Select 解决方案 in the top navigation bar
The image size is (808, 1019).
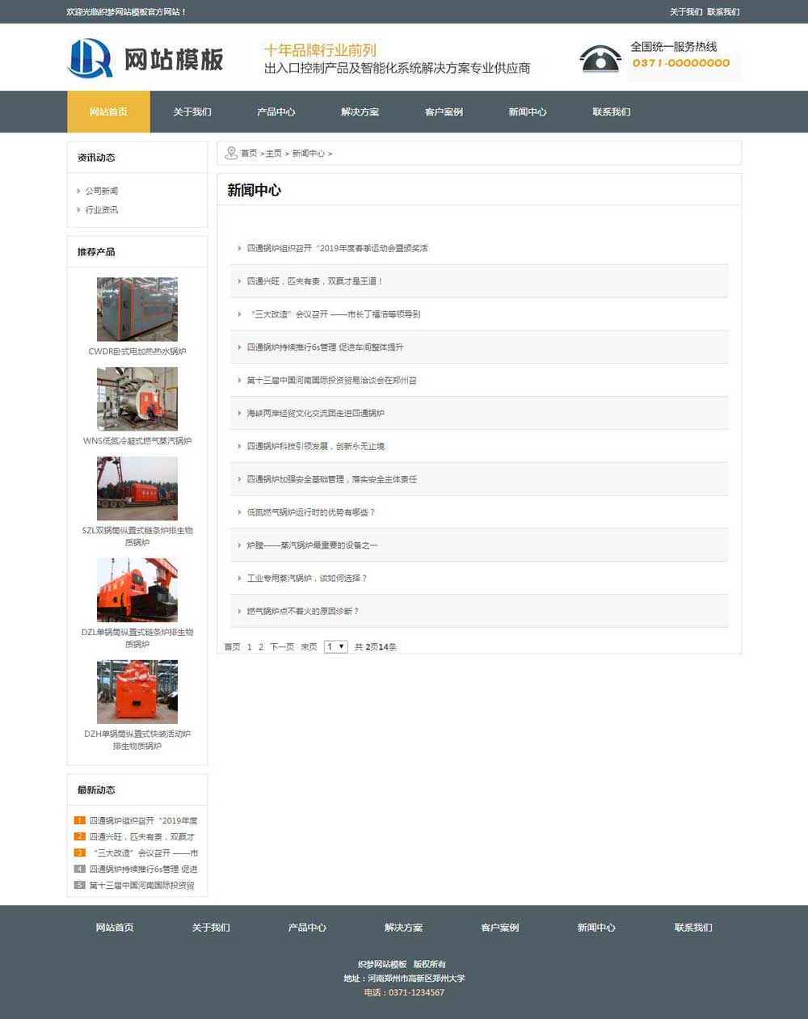(x=360, y=112)
